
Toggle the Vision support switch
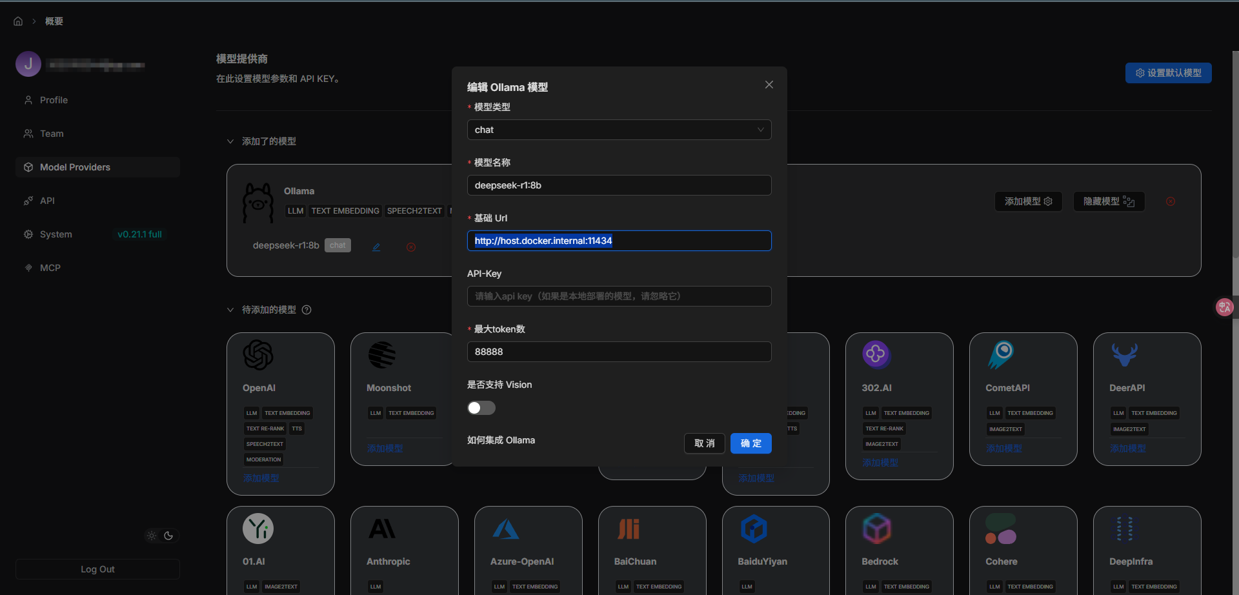point(481,408)
